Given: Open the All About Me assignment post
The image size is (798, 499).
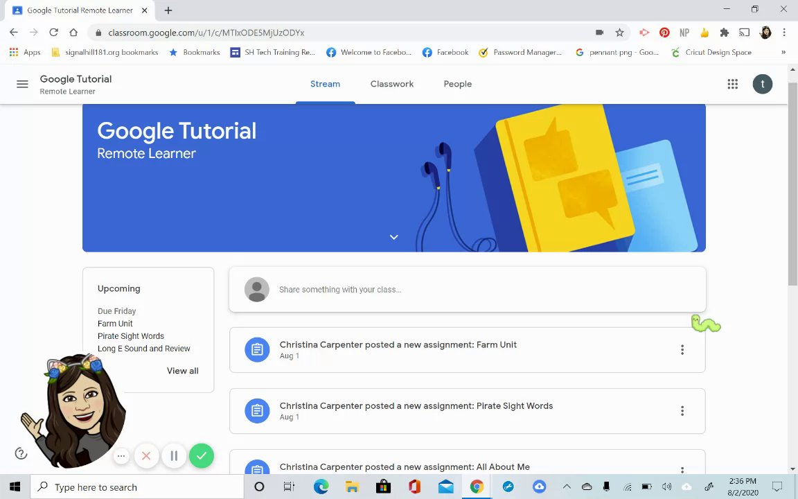Looking at the screenshot, I should (x=467, y=462).
